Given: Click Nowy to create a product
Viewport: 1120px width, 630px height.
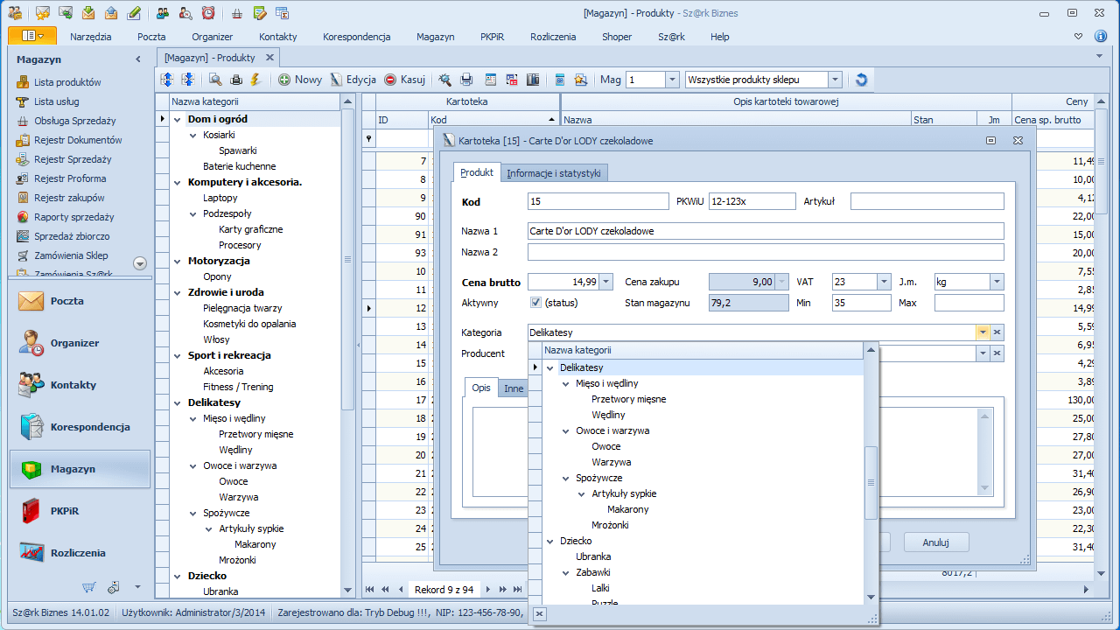Looking at the screenshot, I should click(x=300, y=79).
